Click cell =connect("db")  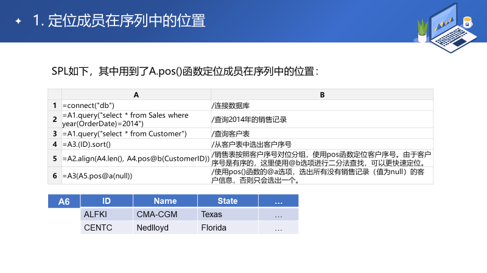[136, 105]
